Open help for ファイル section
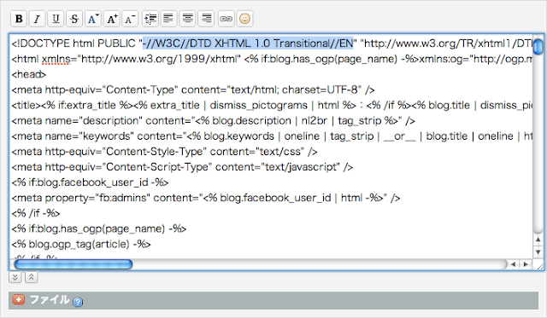 pos(78,302)
